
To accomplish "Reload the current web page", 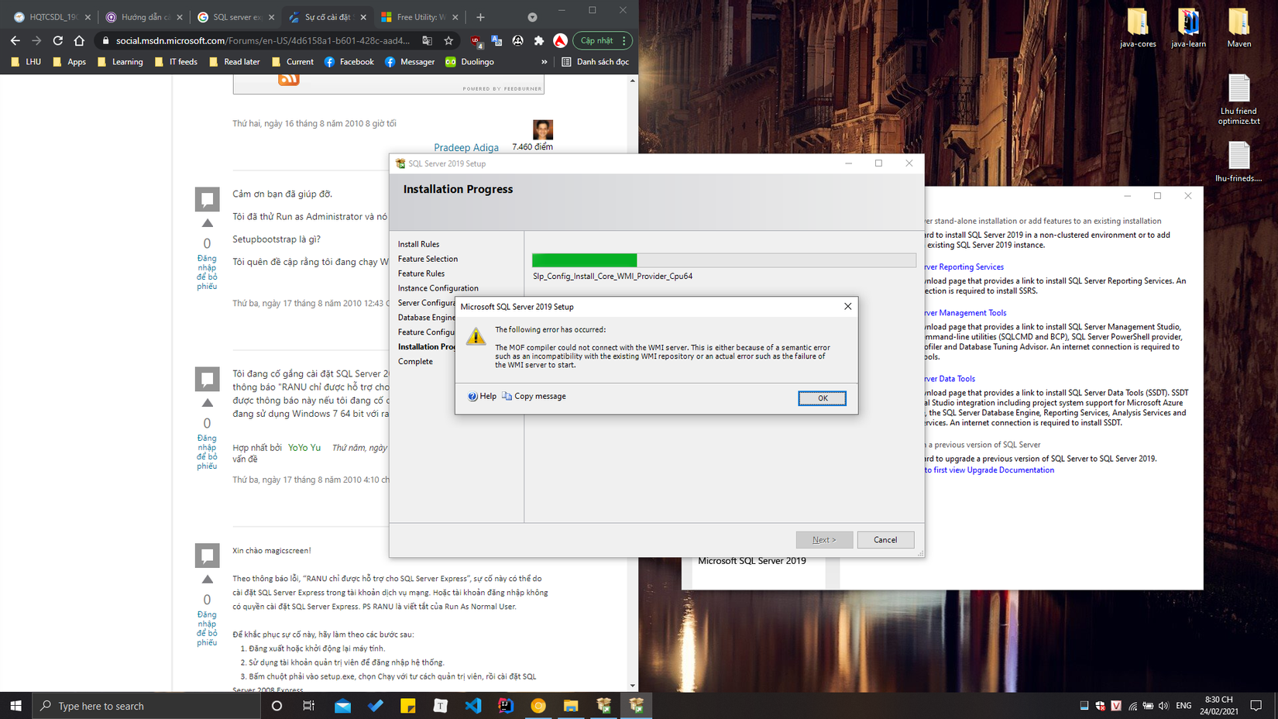I will pos(58,40).
